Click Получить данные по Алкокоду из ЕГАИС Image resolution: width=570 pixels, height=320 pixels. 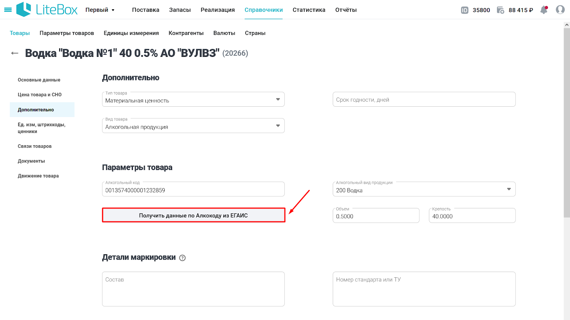tap(193, 215)
